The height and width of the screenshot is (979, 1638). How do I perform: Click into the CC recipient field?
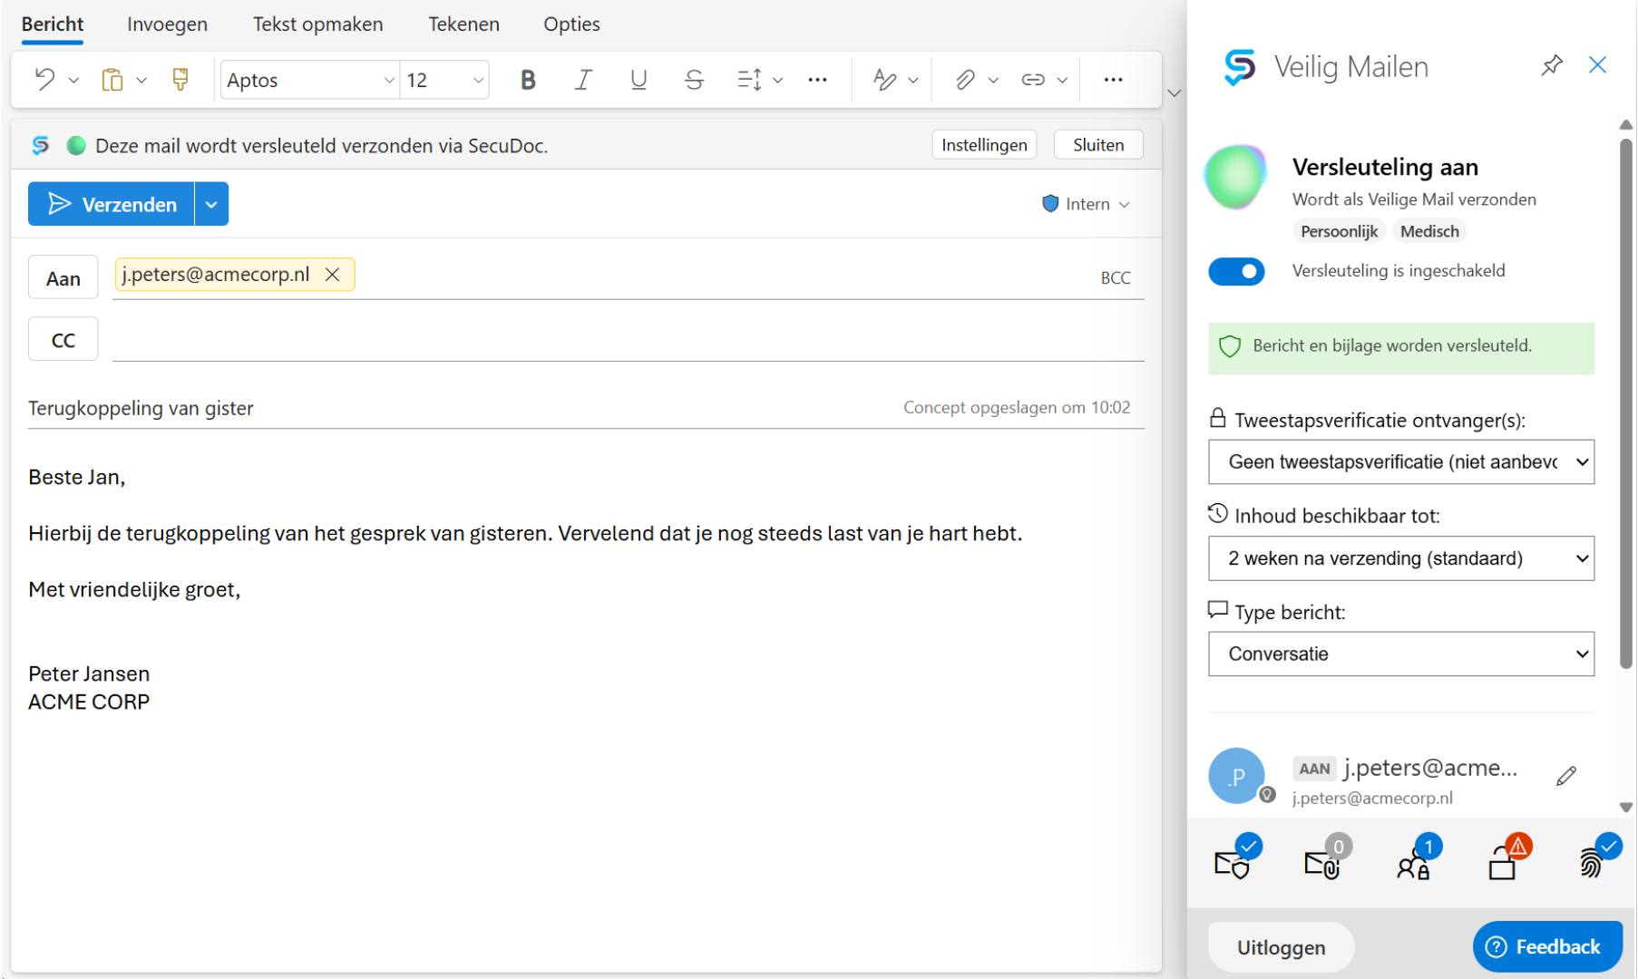tap(626, 340)
